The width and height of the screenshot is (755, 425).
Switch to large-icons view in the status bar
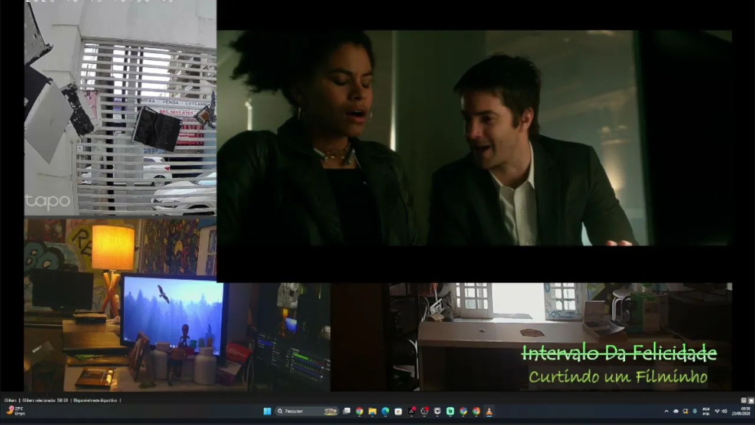[x=750, y=400]
